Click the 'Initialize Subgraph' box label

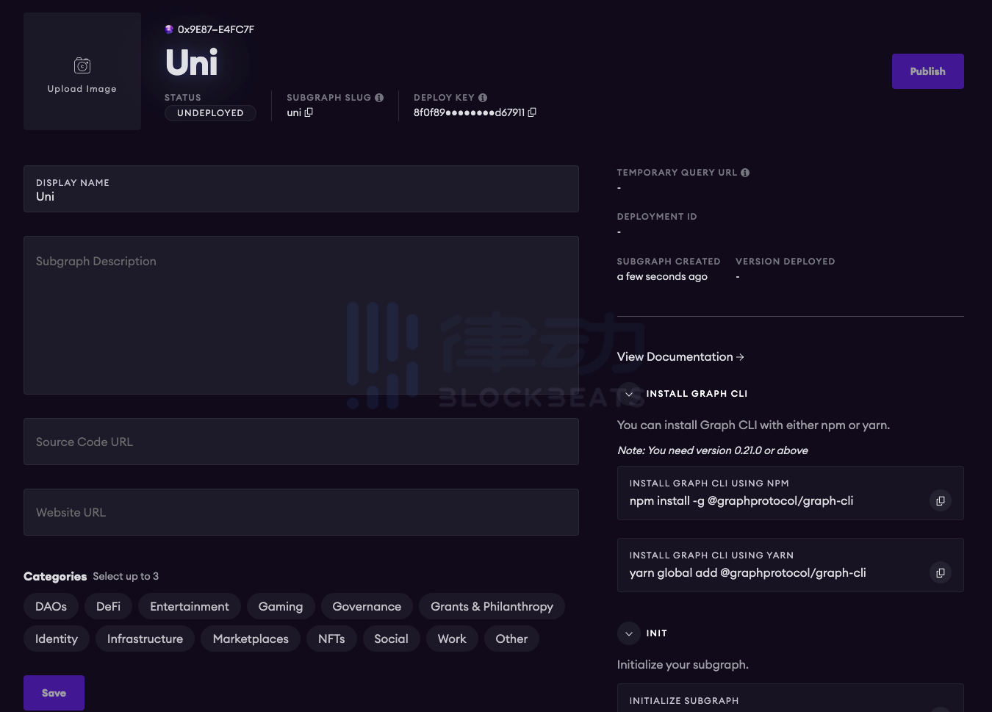click(684, 701)
